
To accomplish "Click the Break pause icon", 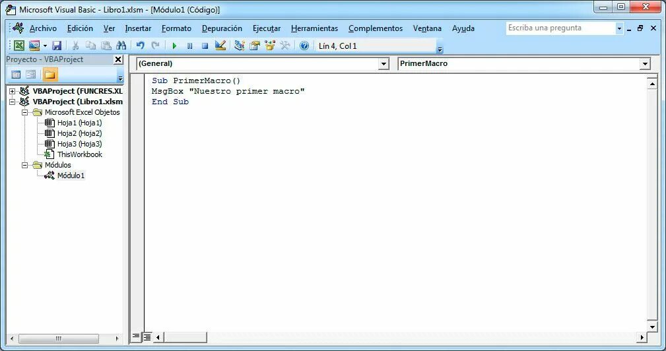I will tap(189, 46).
